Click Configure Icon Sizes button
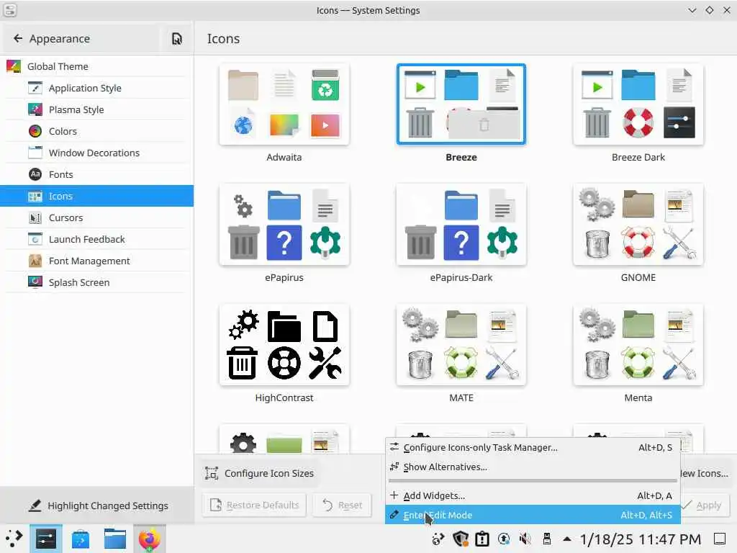Viewport: 737px width, 553px height. coord(259,473)
